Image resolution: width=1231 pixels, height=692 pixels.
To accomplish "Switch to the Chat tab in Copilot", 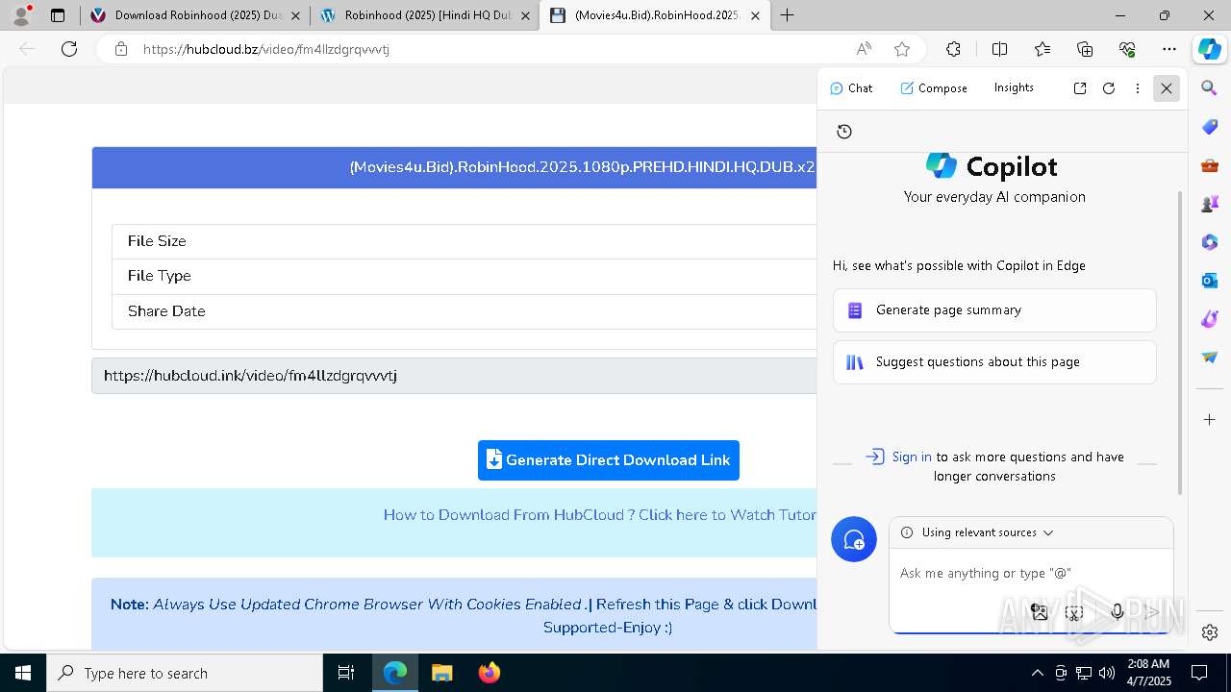I will tap(851, 88).
